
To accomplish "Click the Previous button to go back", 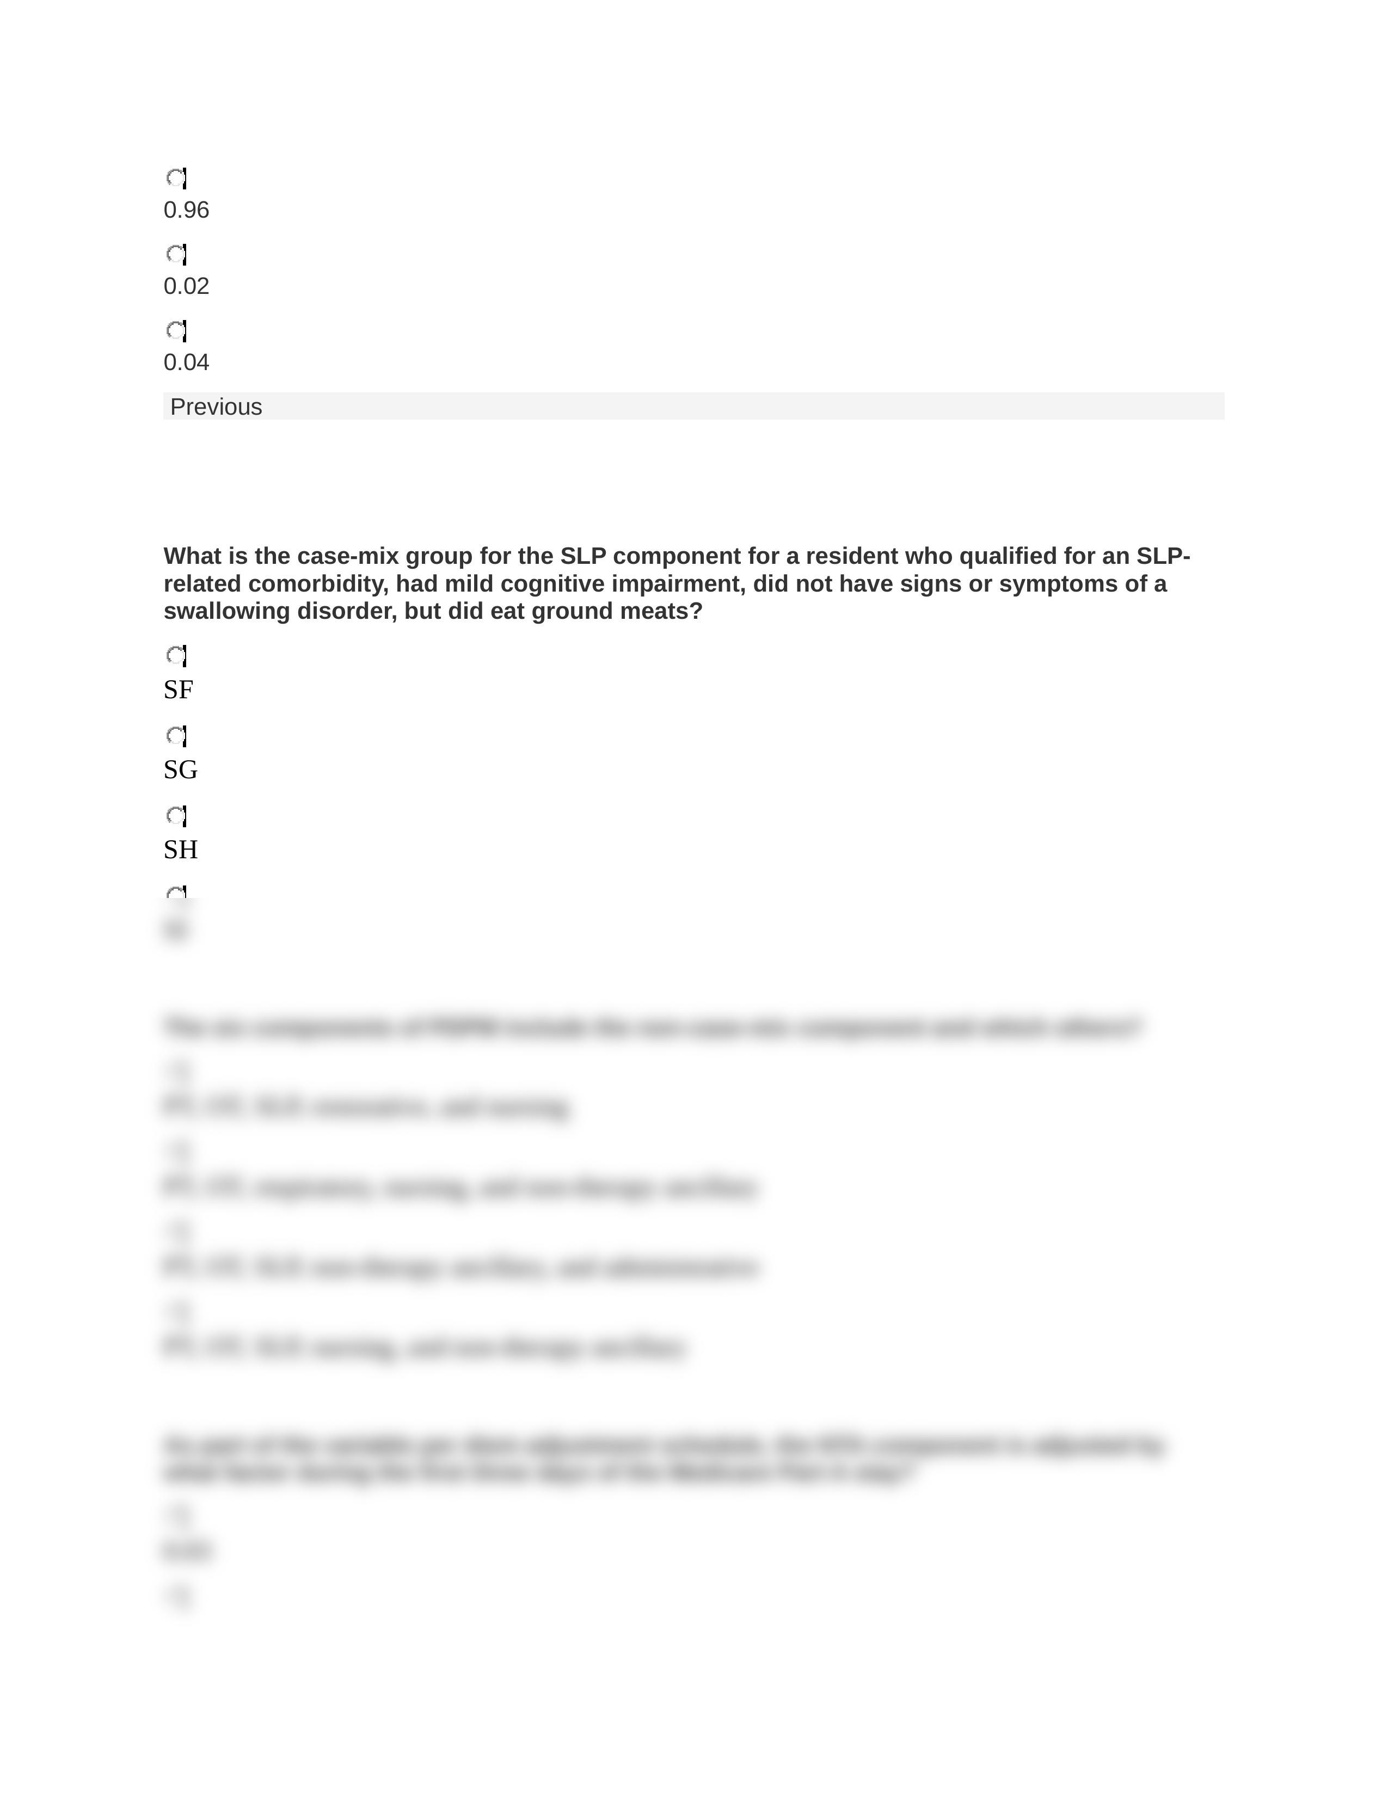I will pyautogui.click(x=216, y=407).
